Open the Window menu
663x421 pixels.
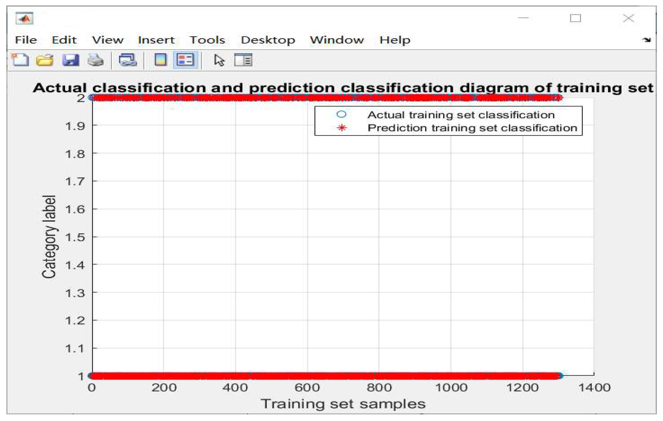[x=337, y=40]
